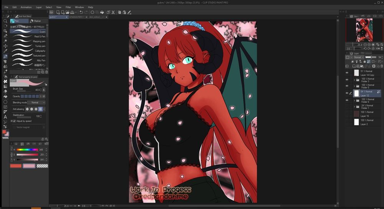
Task: Click the Undo arrow in toolbar
Action: tap(81, 12)
